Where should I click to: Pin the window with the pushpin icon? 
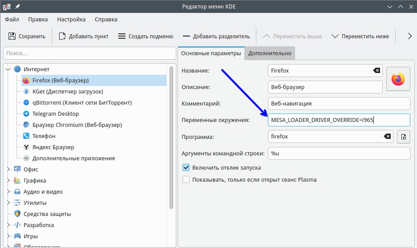17,7
